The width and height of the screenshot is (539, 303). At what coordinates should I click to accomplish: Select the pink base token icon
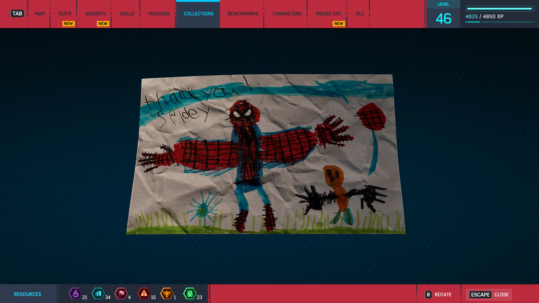pos(121,294)
